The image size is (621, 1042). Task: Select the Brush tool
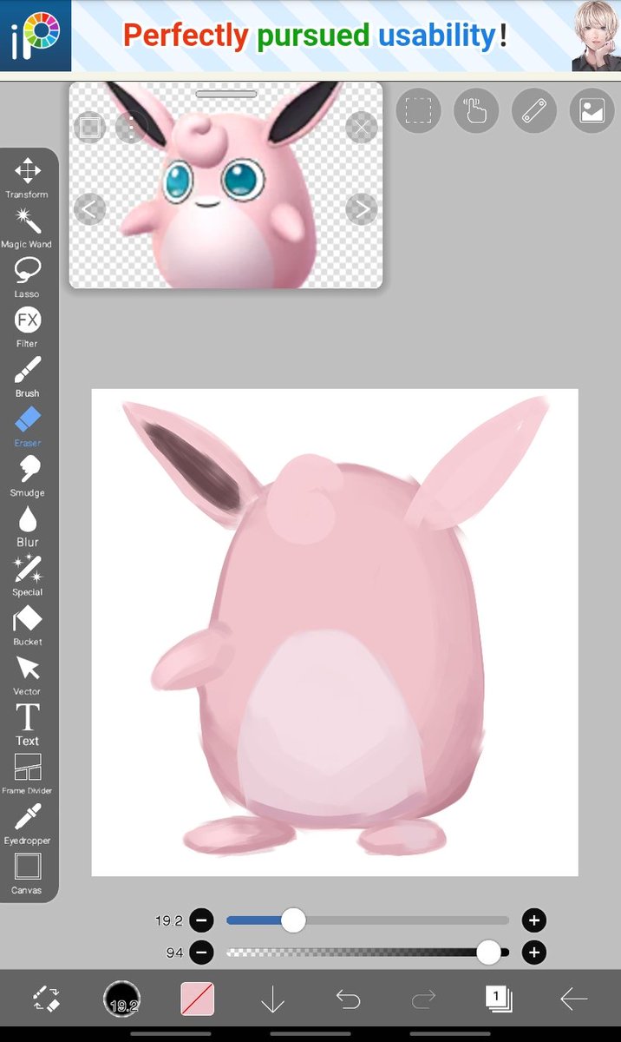tap(28, 377)
